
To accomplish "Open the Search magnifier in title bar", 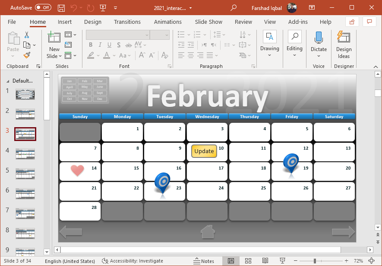I will click(234, 8).
